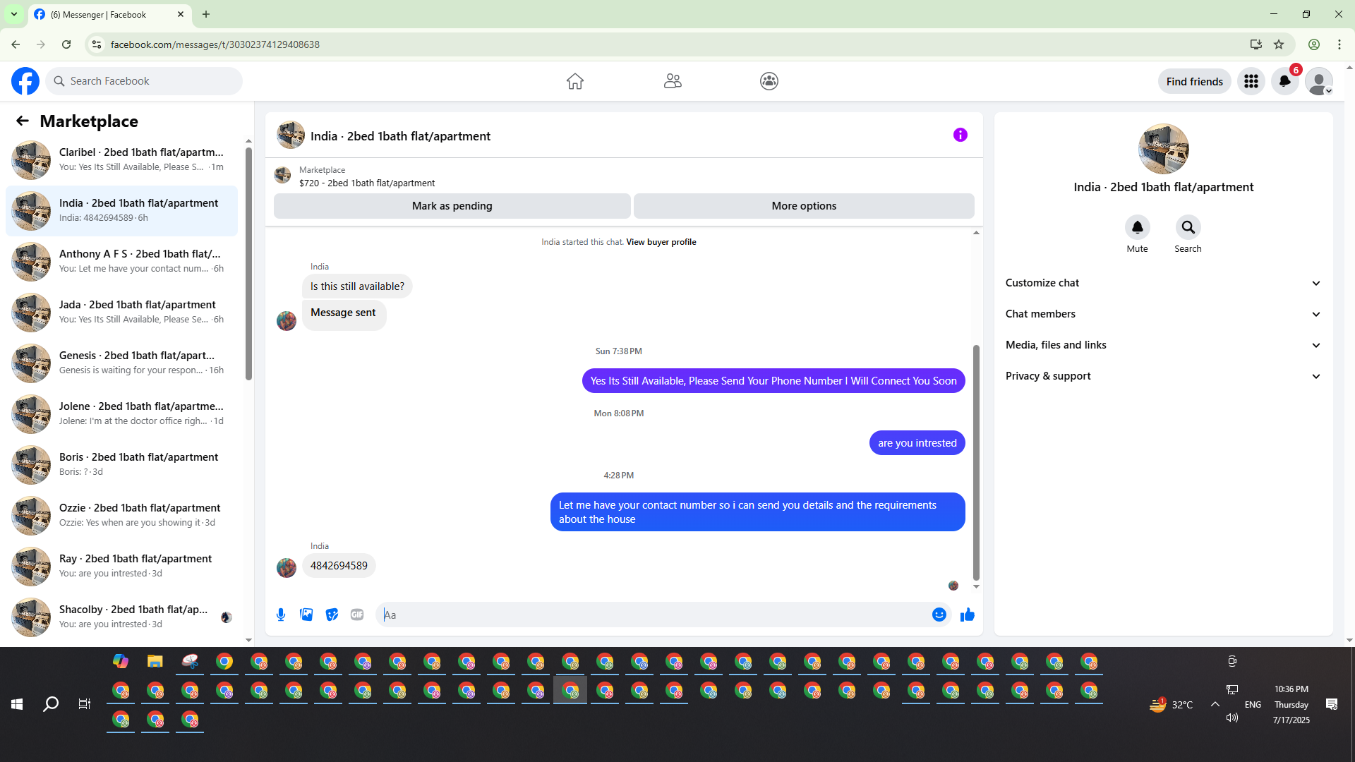
Task: Expand the Privacy & support section
Action: [x=1164, y=376]
